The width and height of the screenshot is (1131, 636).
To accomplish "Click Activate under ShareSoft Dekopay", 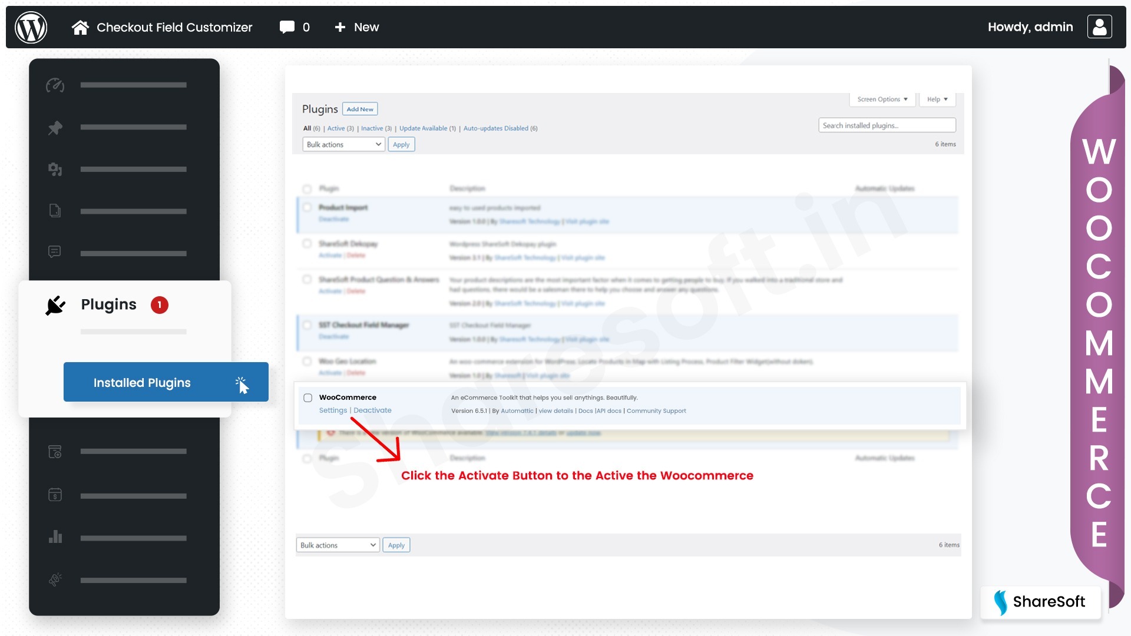I will [330, 256].
